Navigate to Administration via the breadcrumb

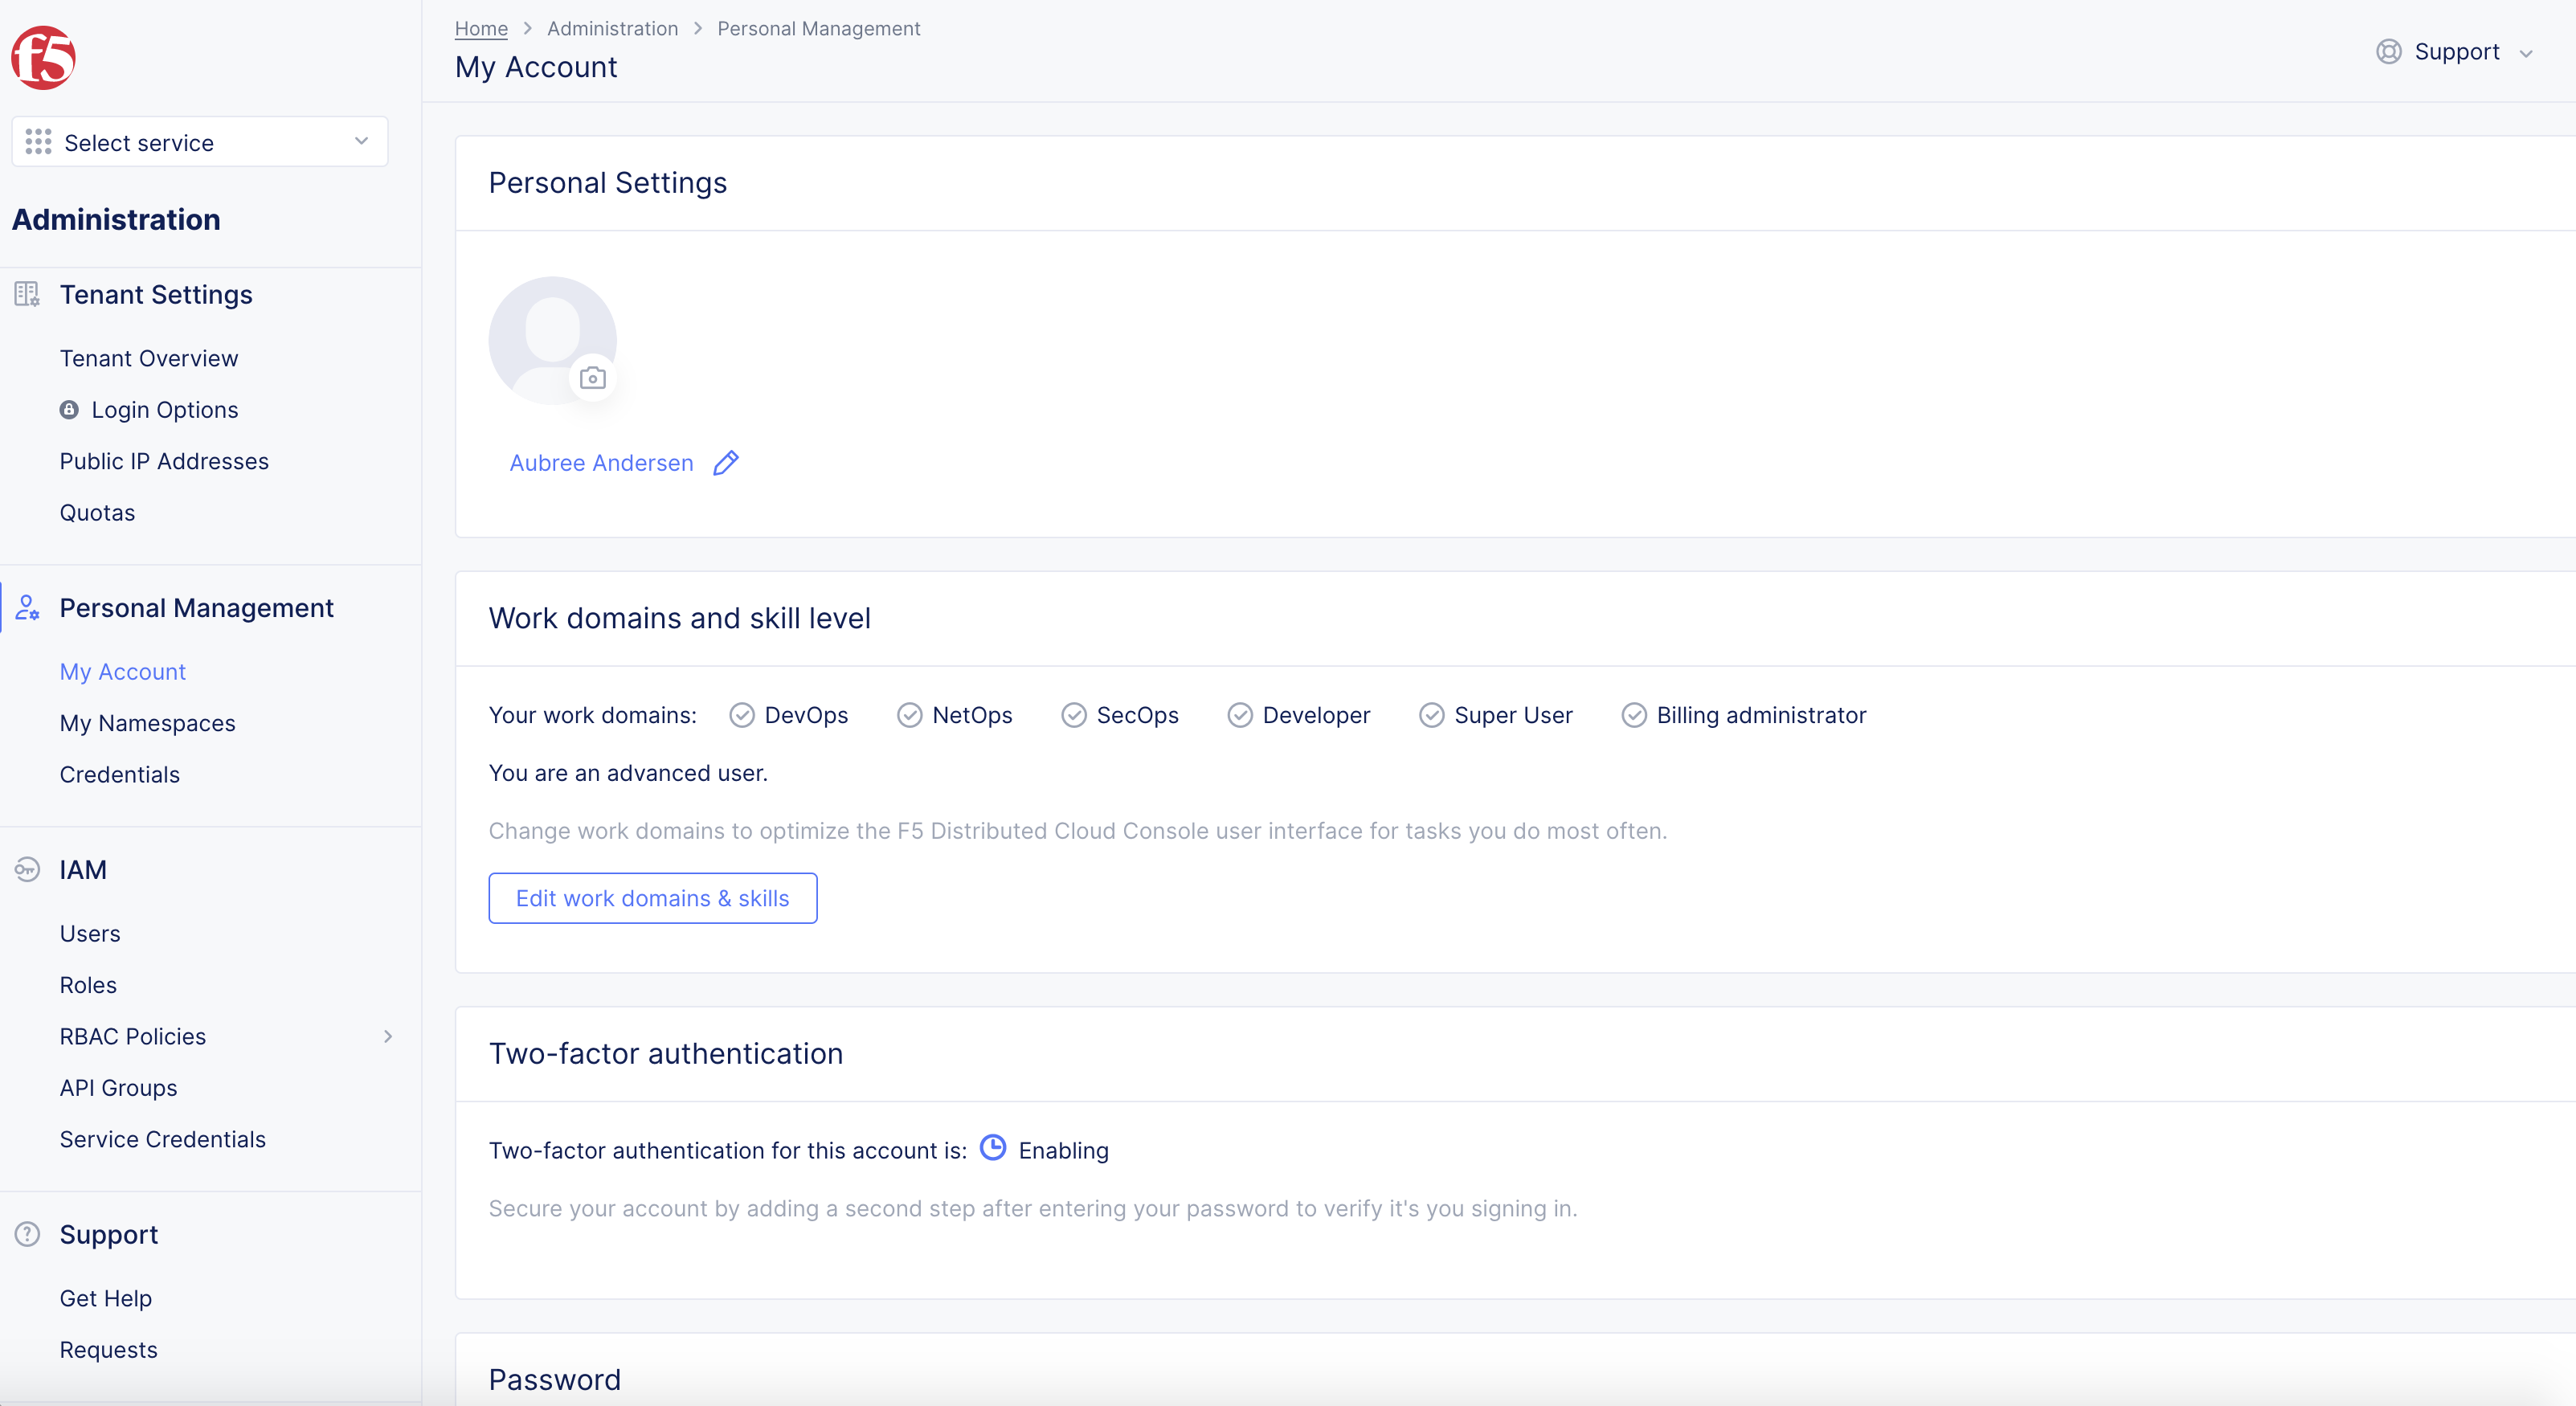(611, 28)
